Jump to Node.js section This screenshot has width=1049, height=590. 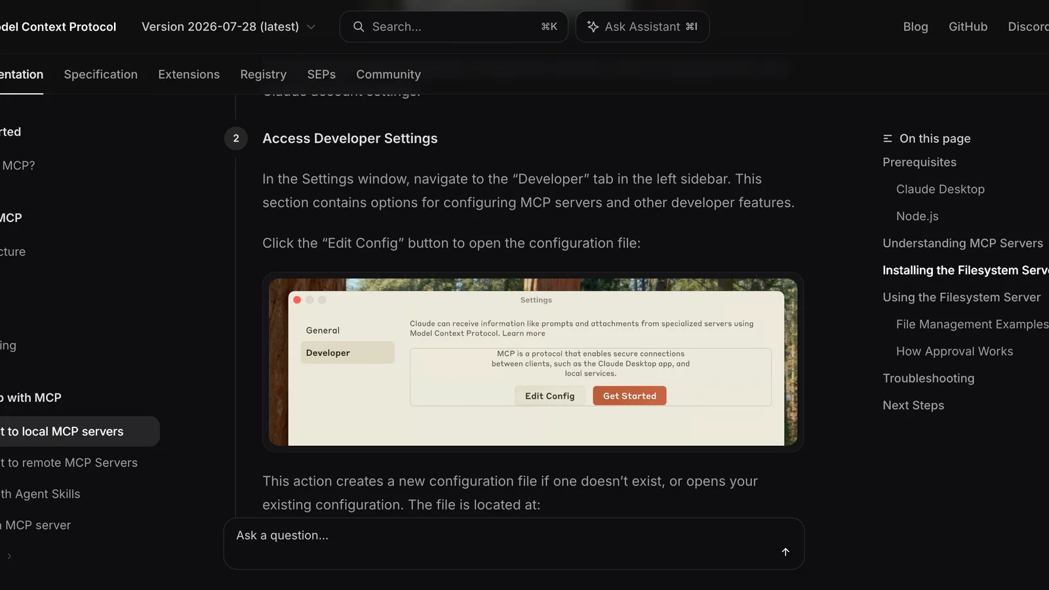pyautogui.click(x=917, y=216)
